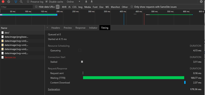The height and width of the screenshot is (95, 205).
Task: Click the favicon.ico file icon
Action: [3, 57]
